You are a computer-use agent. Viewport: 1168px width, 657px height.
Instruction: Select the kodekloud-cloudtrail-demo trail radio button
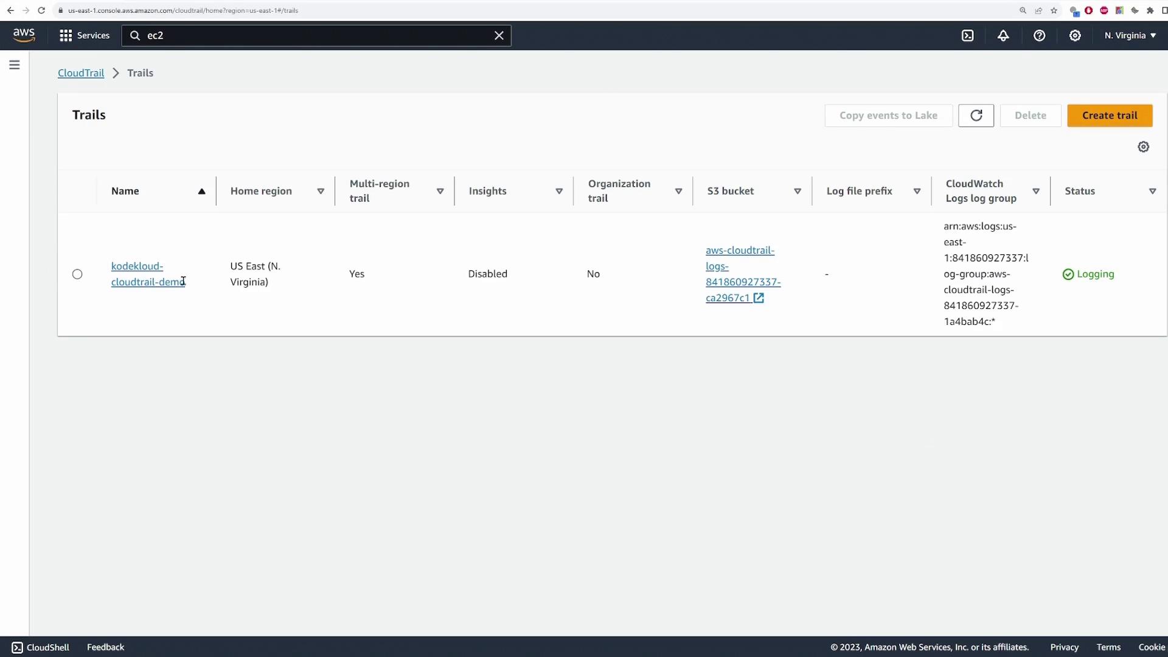(x=77, y=274)
